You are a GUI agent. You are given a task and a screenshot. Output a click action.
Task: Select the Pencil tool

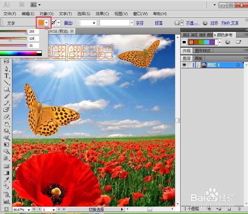(6, 103)
